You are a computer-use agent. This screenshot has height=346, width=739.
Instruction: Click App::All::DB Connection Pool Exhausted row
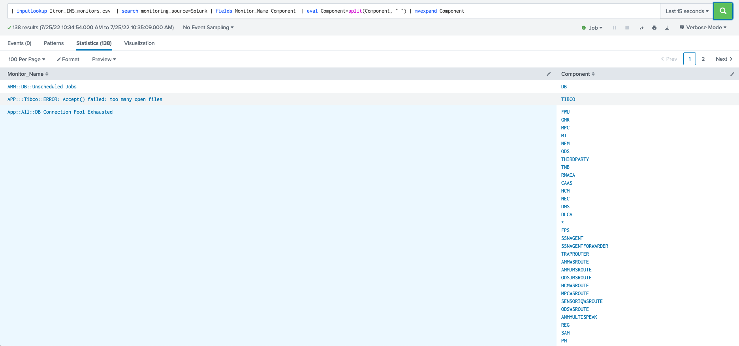pyautogui.click(x=60, y=112)
